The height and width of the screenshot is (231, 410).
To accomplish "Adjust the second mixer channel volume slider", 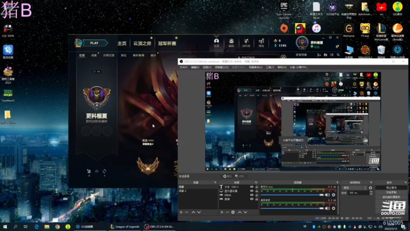I will [292, 208].
